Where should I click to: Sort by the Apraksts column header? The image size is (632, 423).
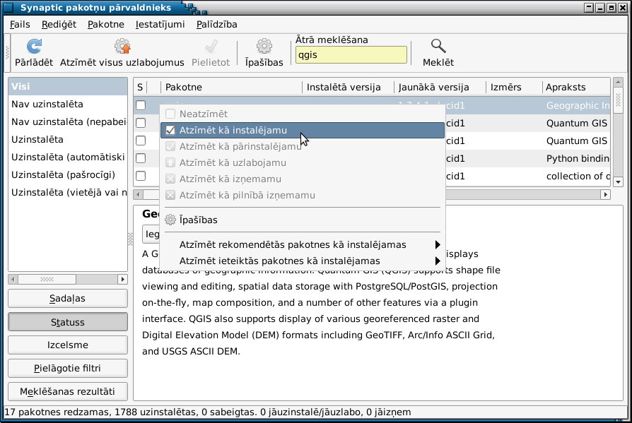(576, 88)
